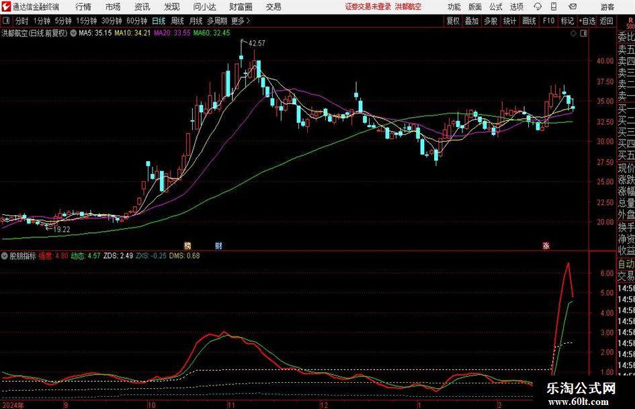Screen dimensions: 635x409
Task: Click the DMS: 0.68 indicator value
Action: [x=184, y=255]
